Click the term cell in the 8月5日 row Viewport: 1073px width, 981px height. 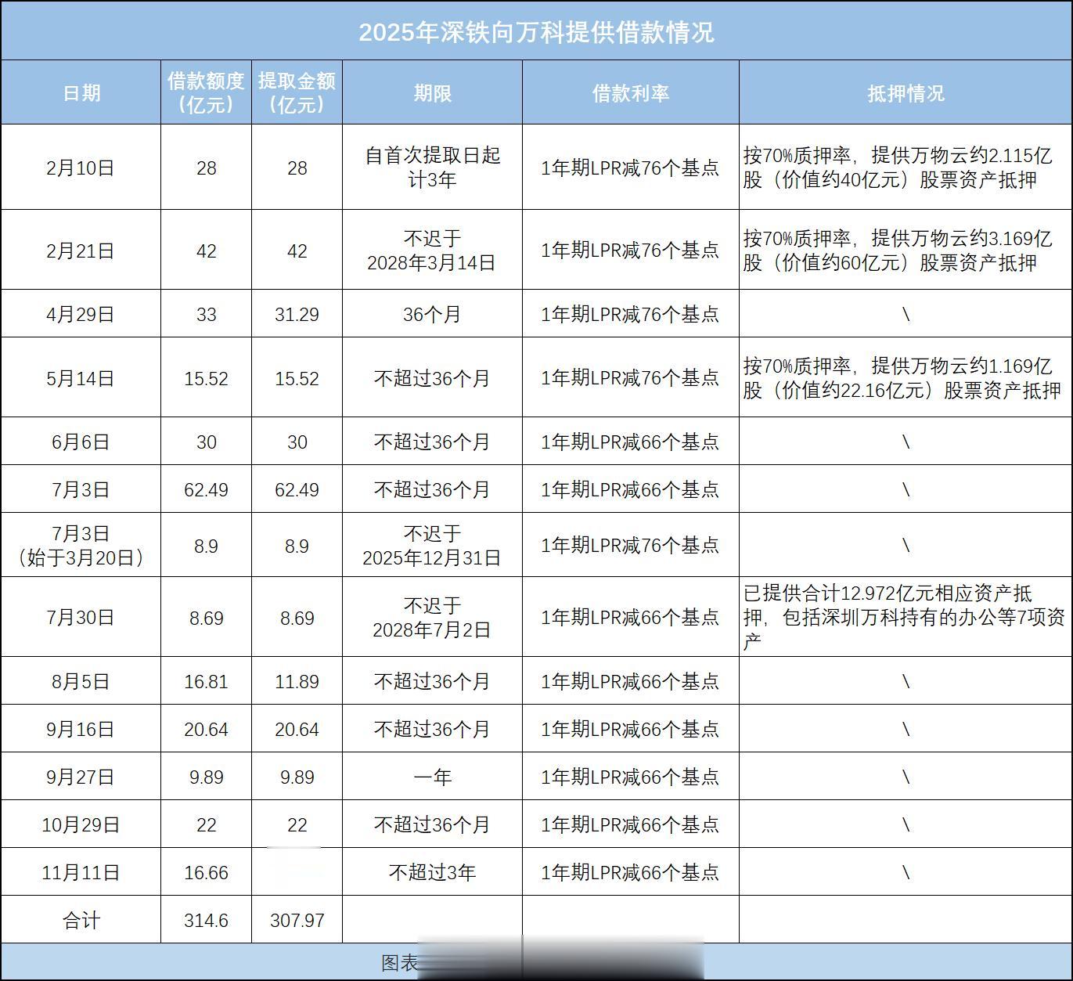(432, 681)
